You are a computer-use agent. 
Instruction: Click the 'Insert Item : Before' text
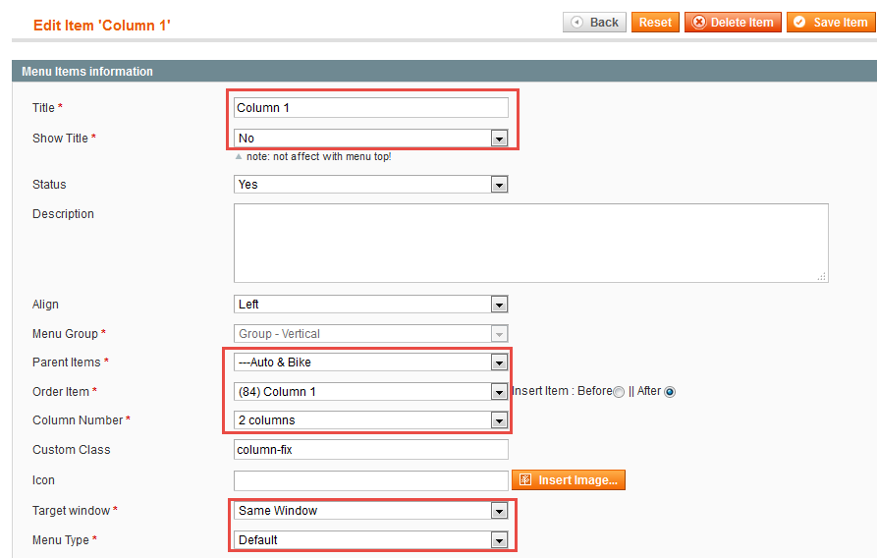pyautogui.click(x=562, y=391)
